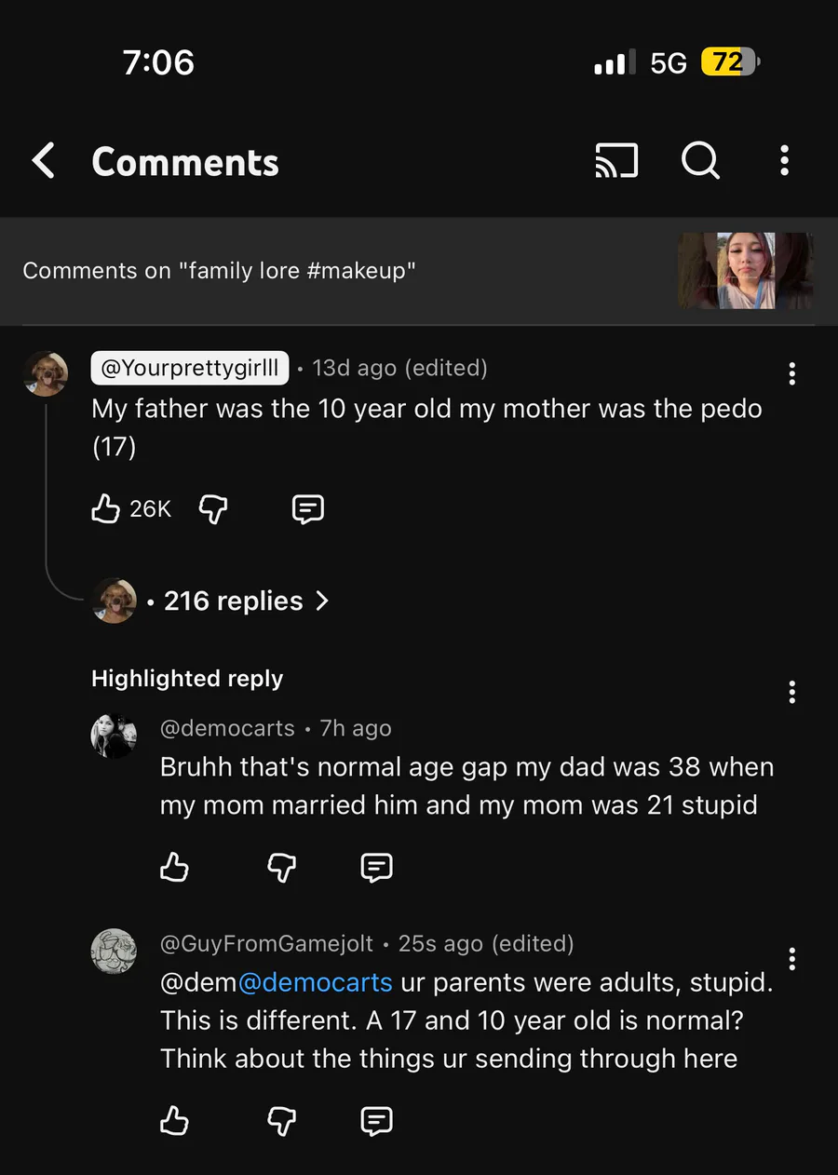Tap the @democarts profile avatar
The width and height of the screenshot is (838, 1175).
(114, 736)
